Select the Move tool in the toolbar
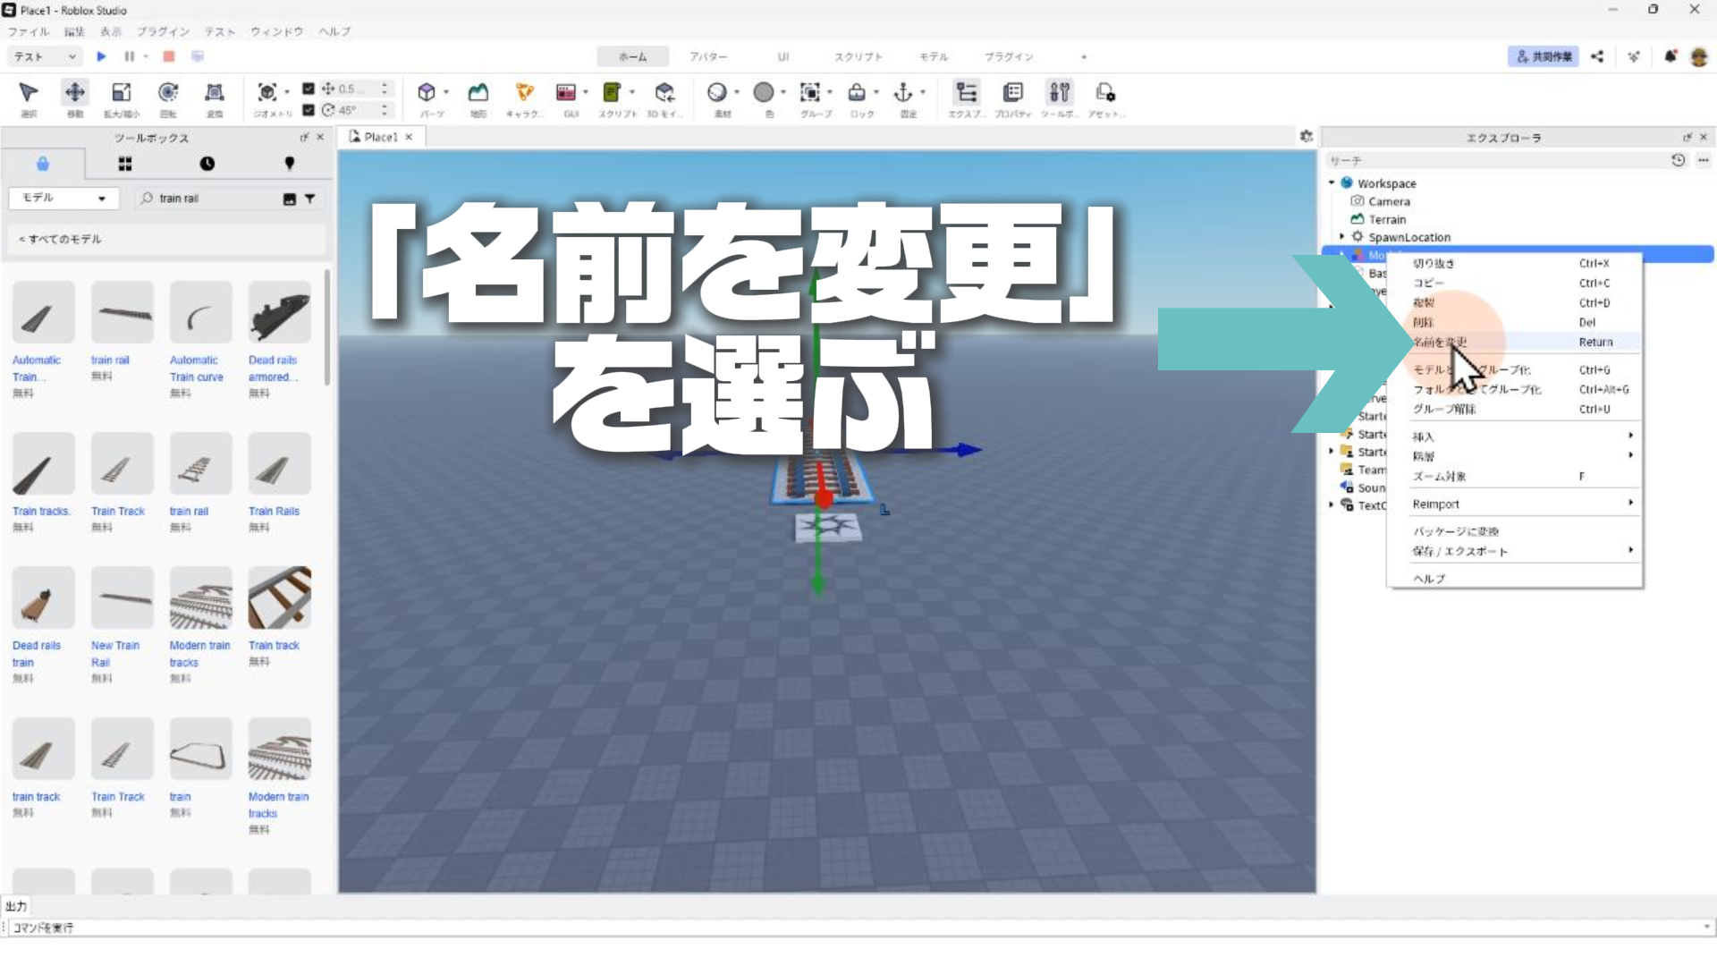 point(75,92)
